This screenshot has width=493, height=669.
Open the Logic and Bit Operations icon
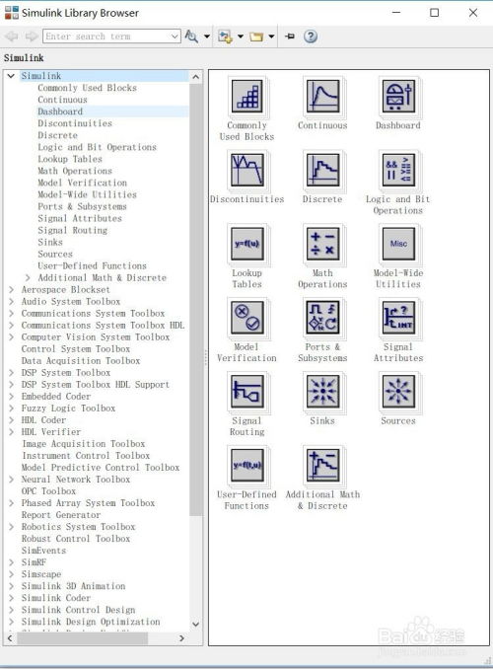(x=398, y=171)
